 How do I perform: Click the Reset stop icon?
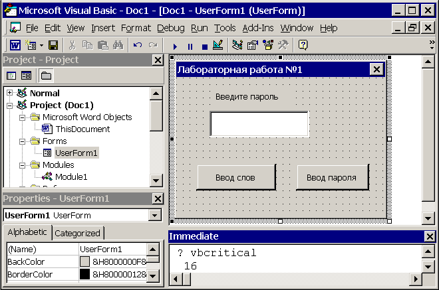(205, 46)
